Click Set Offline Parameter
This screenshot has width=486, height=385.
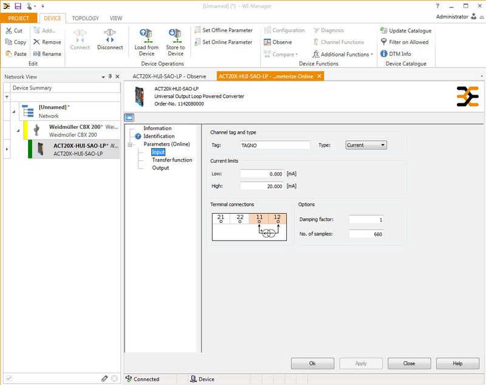pyautogui.click(x=223, y=30)
